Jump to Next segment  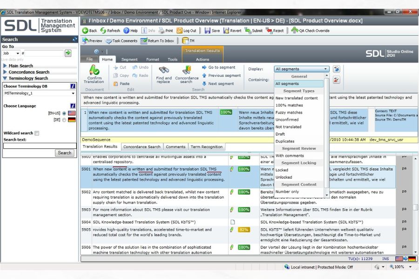pos(218,84)
